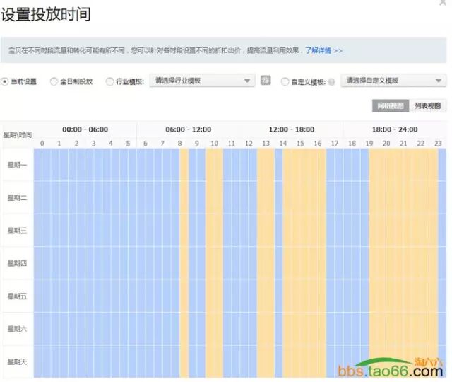
Task: Click the 星期五 row label
Action: coord(17,296)
